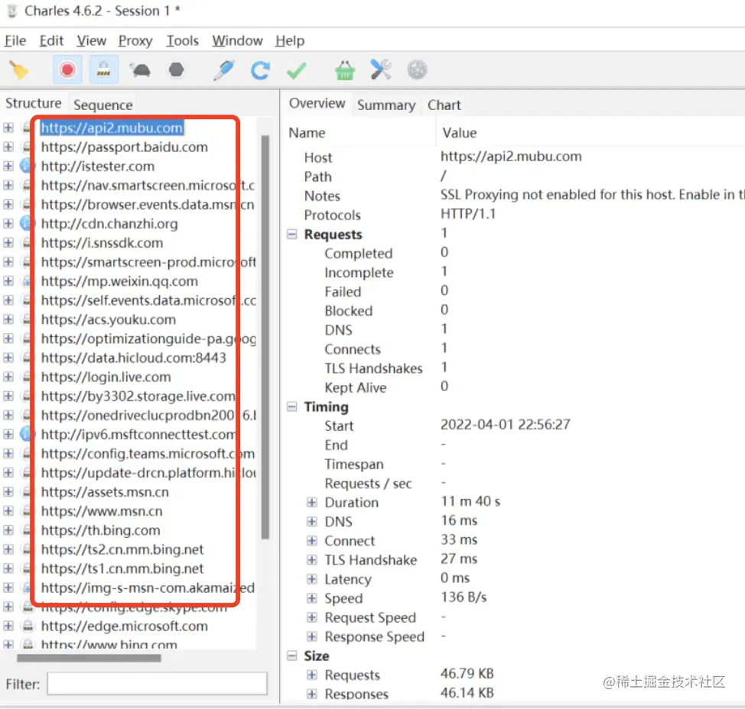Screen dimensions: 745x709
Task: Toggle breakpoints with the hexagon icon
Action: (x=176, y=70)
